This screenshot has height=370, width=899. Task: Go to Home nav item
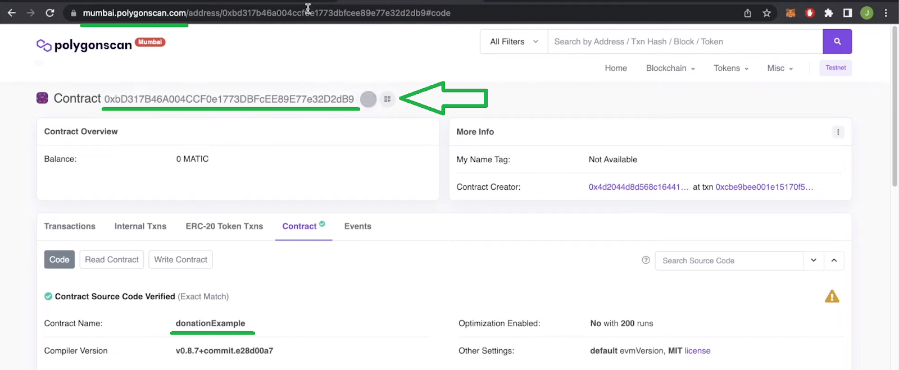(x=616, y=68)
